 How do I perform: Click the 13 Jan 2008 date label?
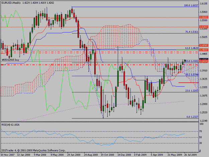24,155
